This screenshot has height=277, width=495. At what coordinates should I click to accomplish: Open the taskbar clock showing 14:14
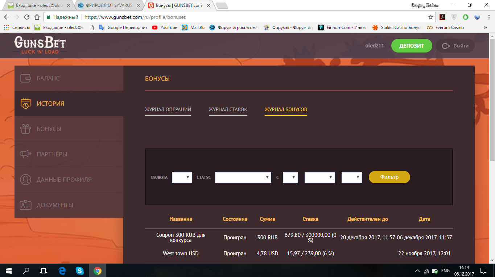click(x=464, y=270)
